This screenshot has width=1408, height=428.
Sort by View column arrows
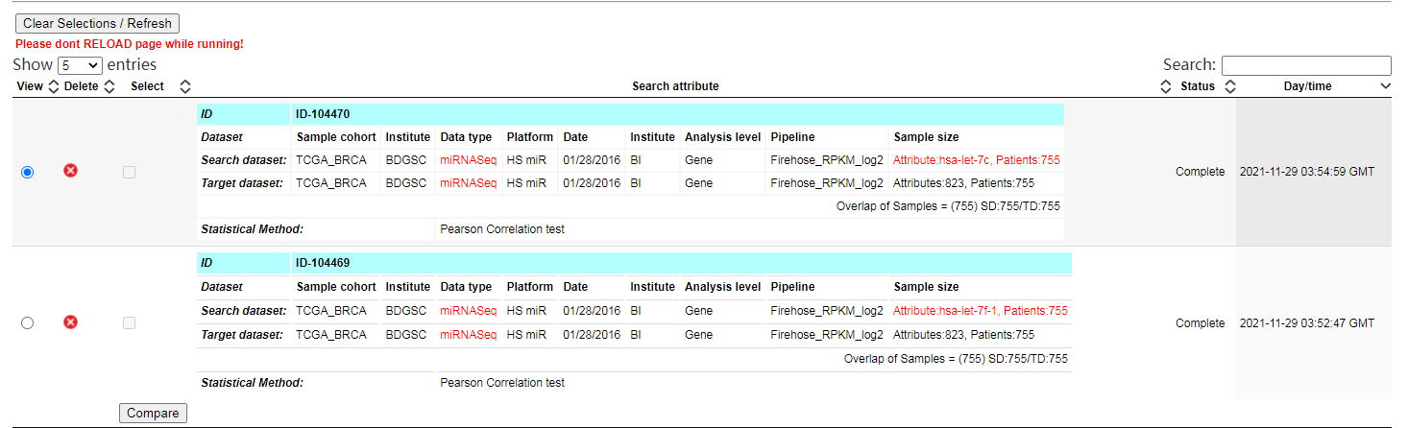pyautogui.click(x=54, y=86)
